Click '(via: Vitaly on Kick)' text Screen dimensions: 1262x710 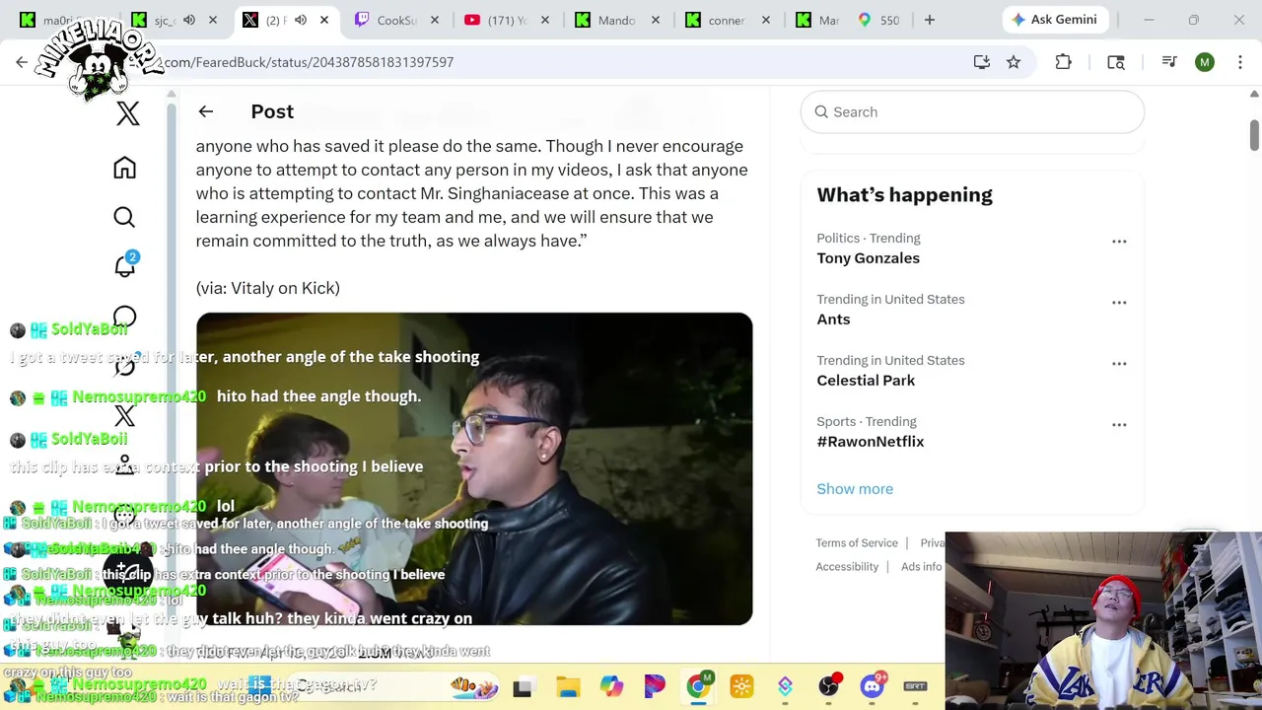point(267,288)
